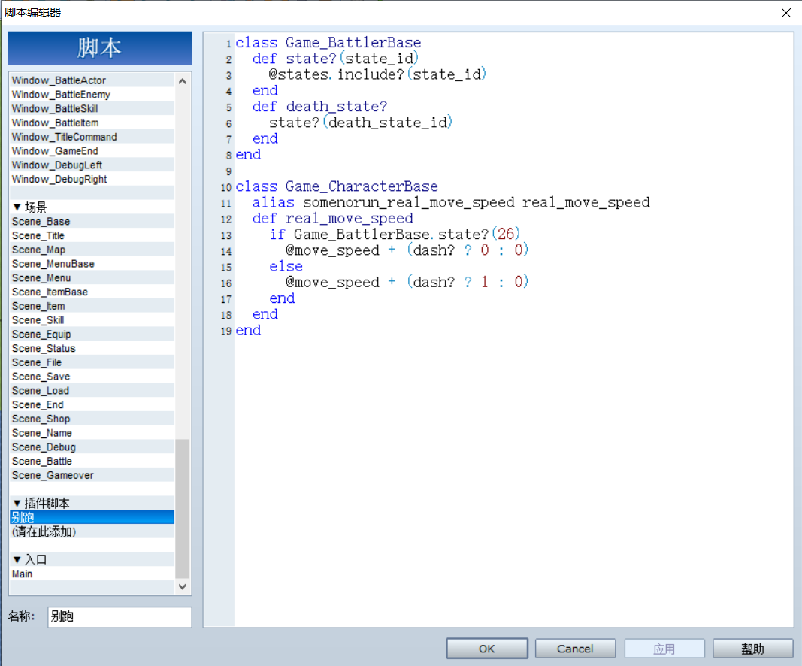The height and width of the screenshot is (666, 802).
Task: Open the Scene_Status script
Action: click(x=92, y=348)
